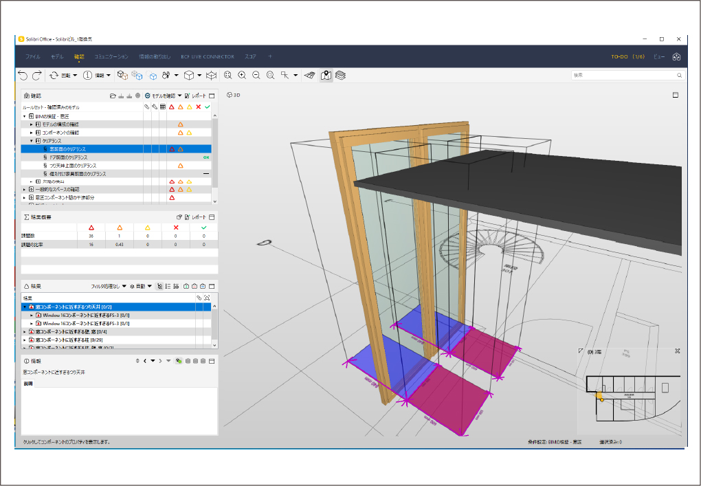This screenshot has width=701, height=486.
Task: Click the zoom in magnifier icon
Action: 242,75
